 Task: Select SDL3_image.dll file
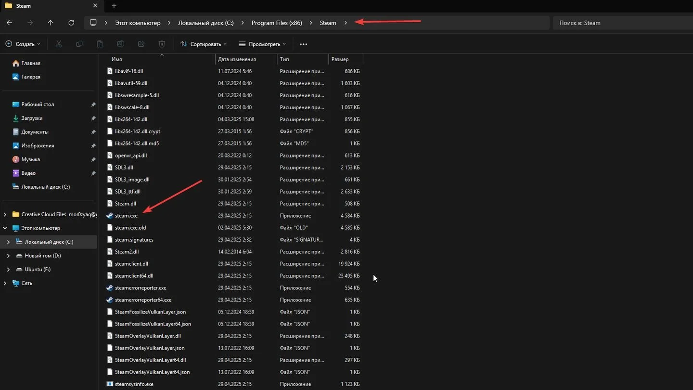(132, 180)
